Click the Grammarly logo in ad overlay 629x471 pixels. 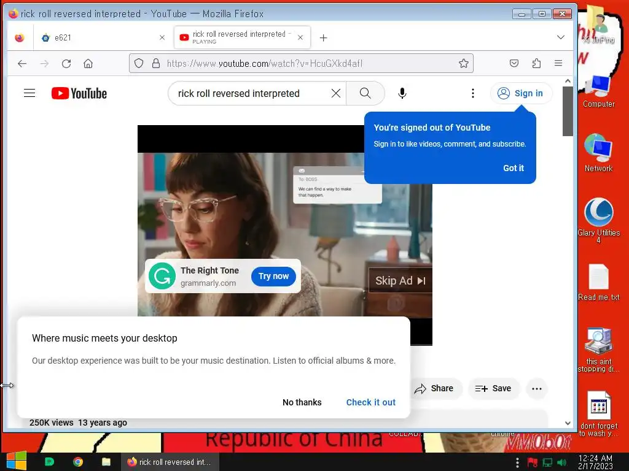point(162,276)
